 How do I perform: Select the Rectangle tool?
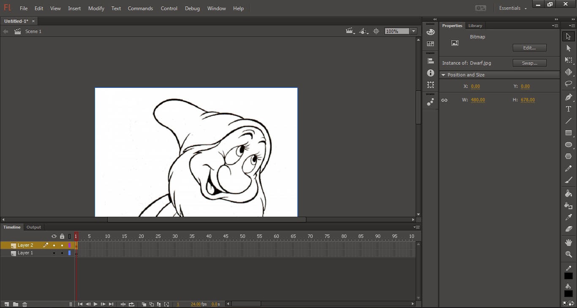(x=569, y=133)
